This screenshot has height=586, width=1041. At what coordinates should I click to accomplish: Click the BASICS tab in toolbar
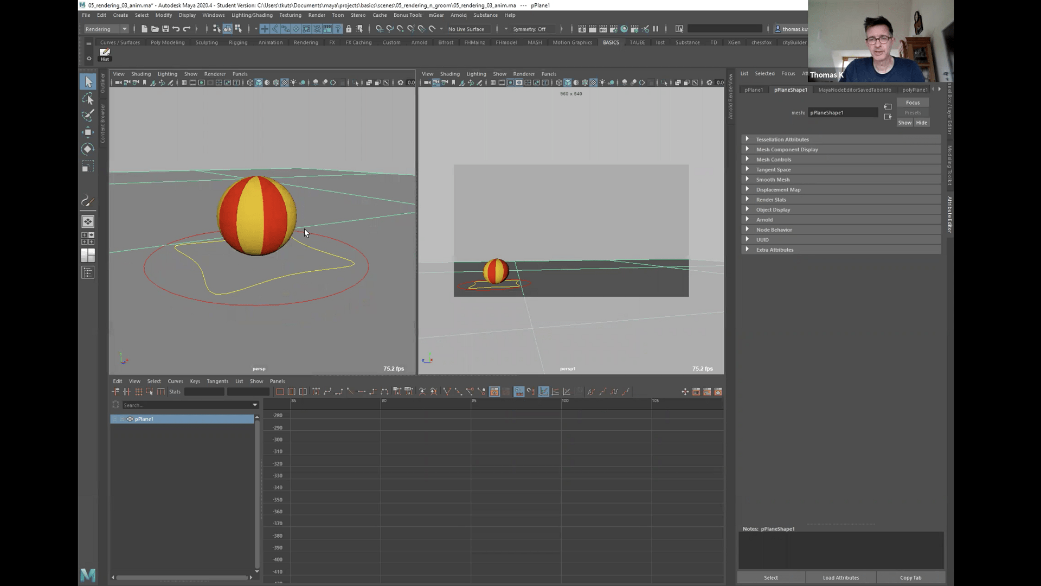tap(611, 41)
